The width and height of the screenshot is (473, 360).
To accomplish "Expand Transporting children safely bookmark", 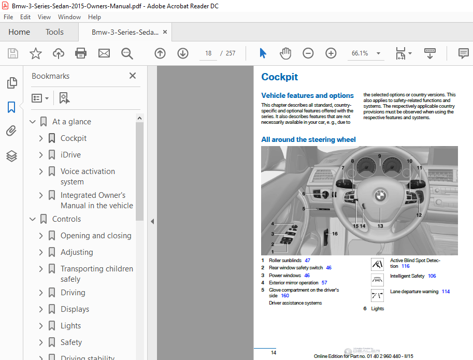I will [41, 269].
